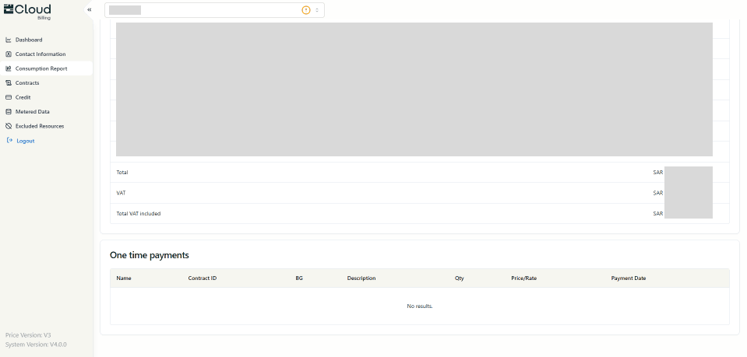Click the Consumption Report icon in sidebar
Image resolution: width=747 pixels, height=357 pixels.
(x=9, y=68)
